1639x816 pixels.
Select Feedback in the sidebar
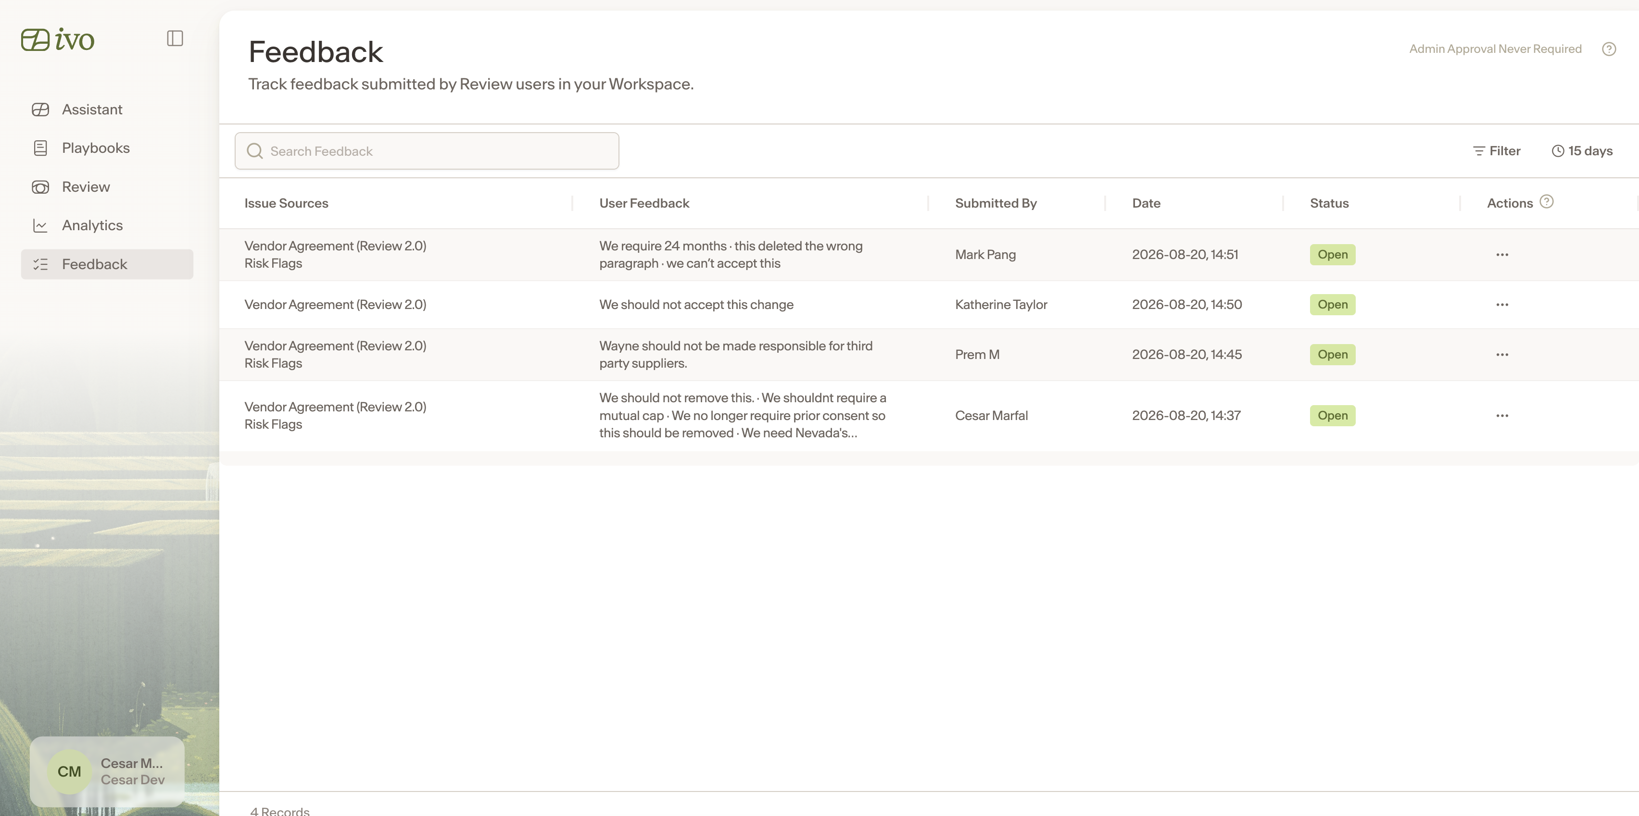[x=107, y=265]
